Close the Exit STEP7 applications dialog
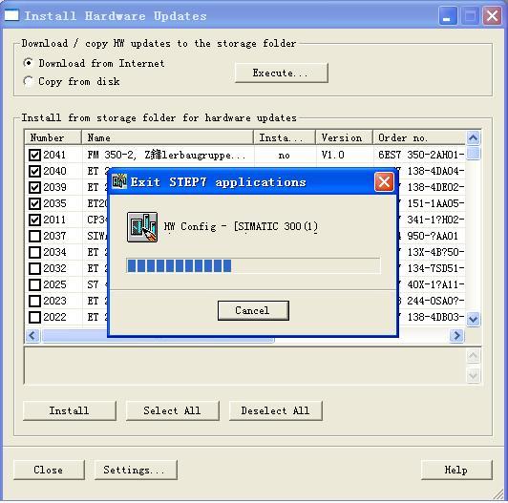 pos(384,181)
